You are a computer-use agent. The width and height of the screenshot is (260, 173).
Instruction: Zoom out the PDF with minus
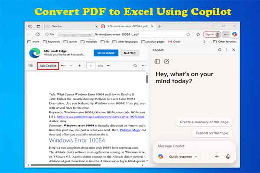pos(71,66)
